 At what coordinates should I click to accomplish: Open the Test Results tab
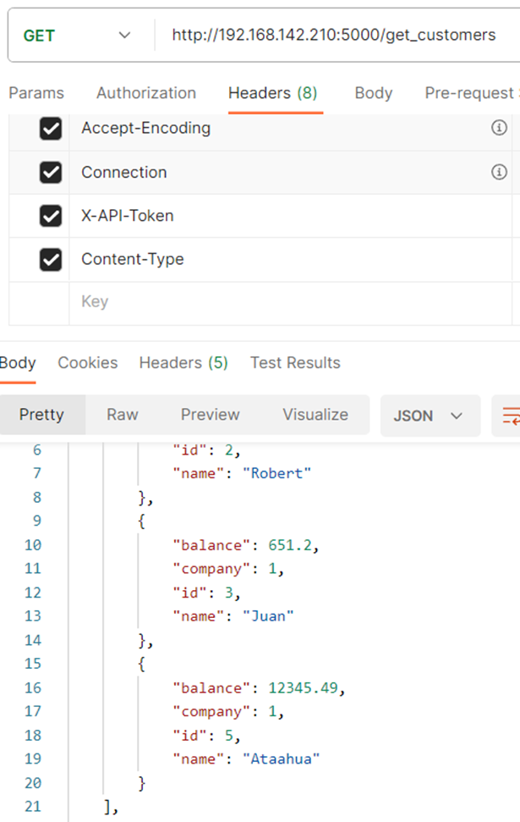point(295,363)
